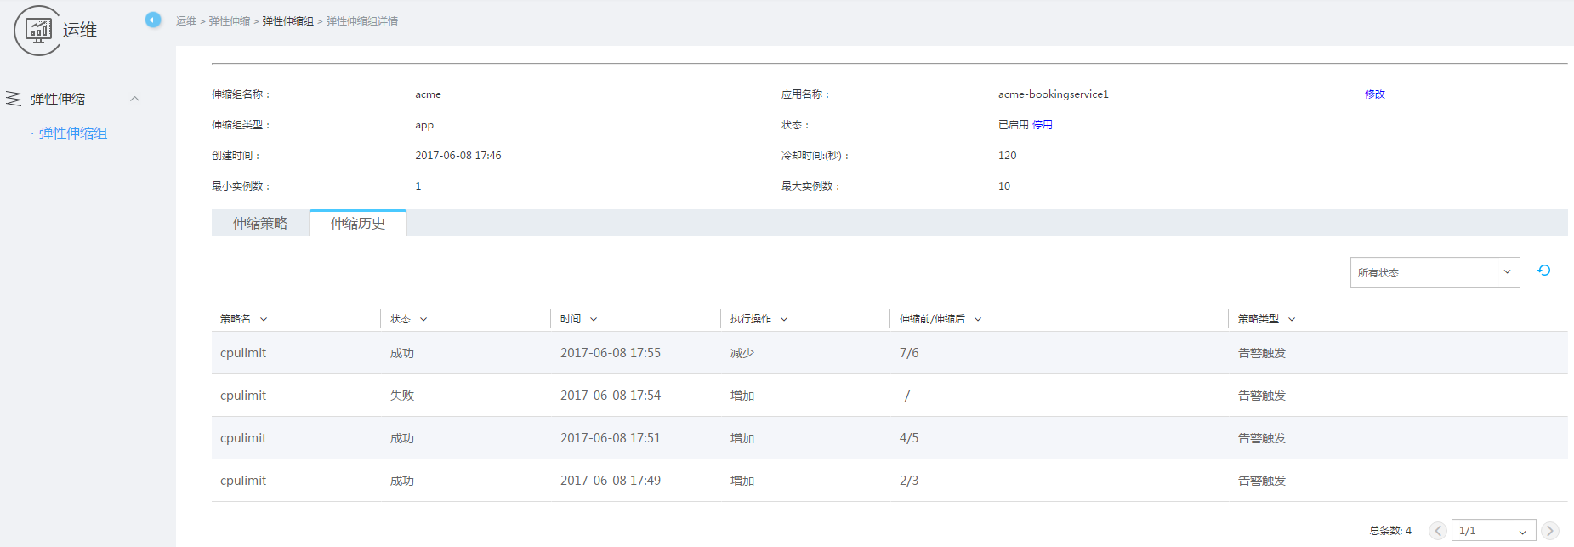
Task: Click the 修改 link to edit group
Action: pos(1374,94)
